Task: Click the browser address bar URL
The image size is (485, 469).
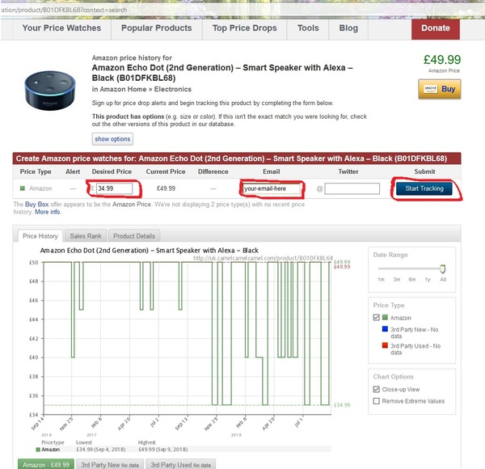Action: point(64,10)
